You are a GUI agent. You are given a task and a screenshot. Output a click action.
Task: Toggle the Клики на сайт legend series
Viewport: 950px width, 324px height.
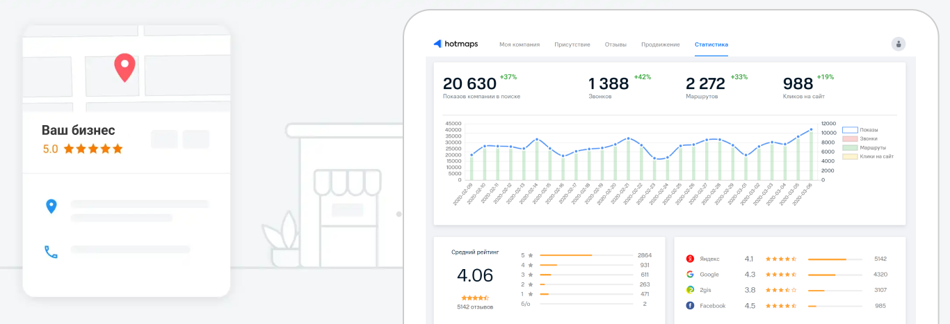pyautogui.click(x=868, y=157)
